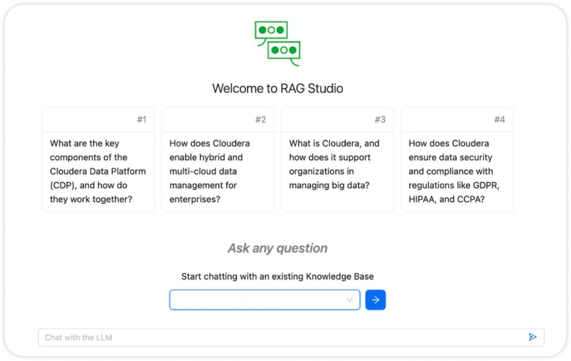Click 'Start chatting with an existing Knowledge Base' label
This screenshot has width=571, height=361.
coord(277,276)
